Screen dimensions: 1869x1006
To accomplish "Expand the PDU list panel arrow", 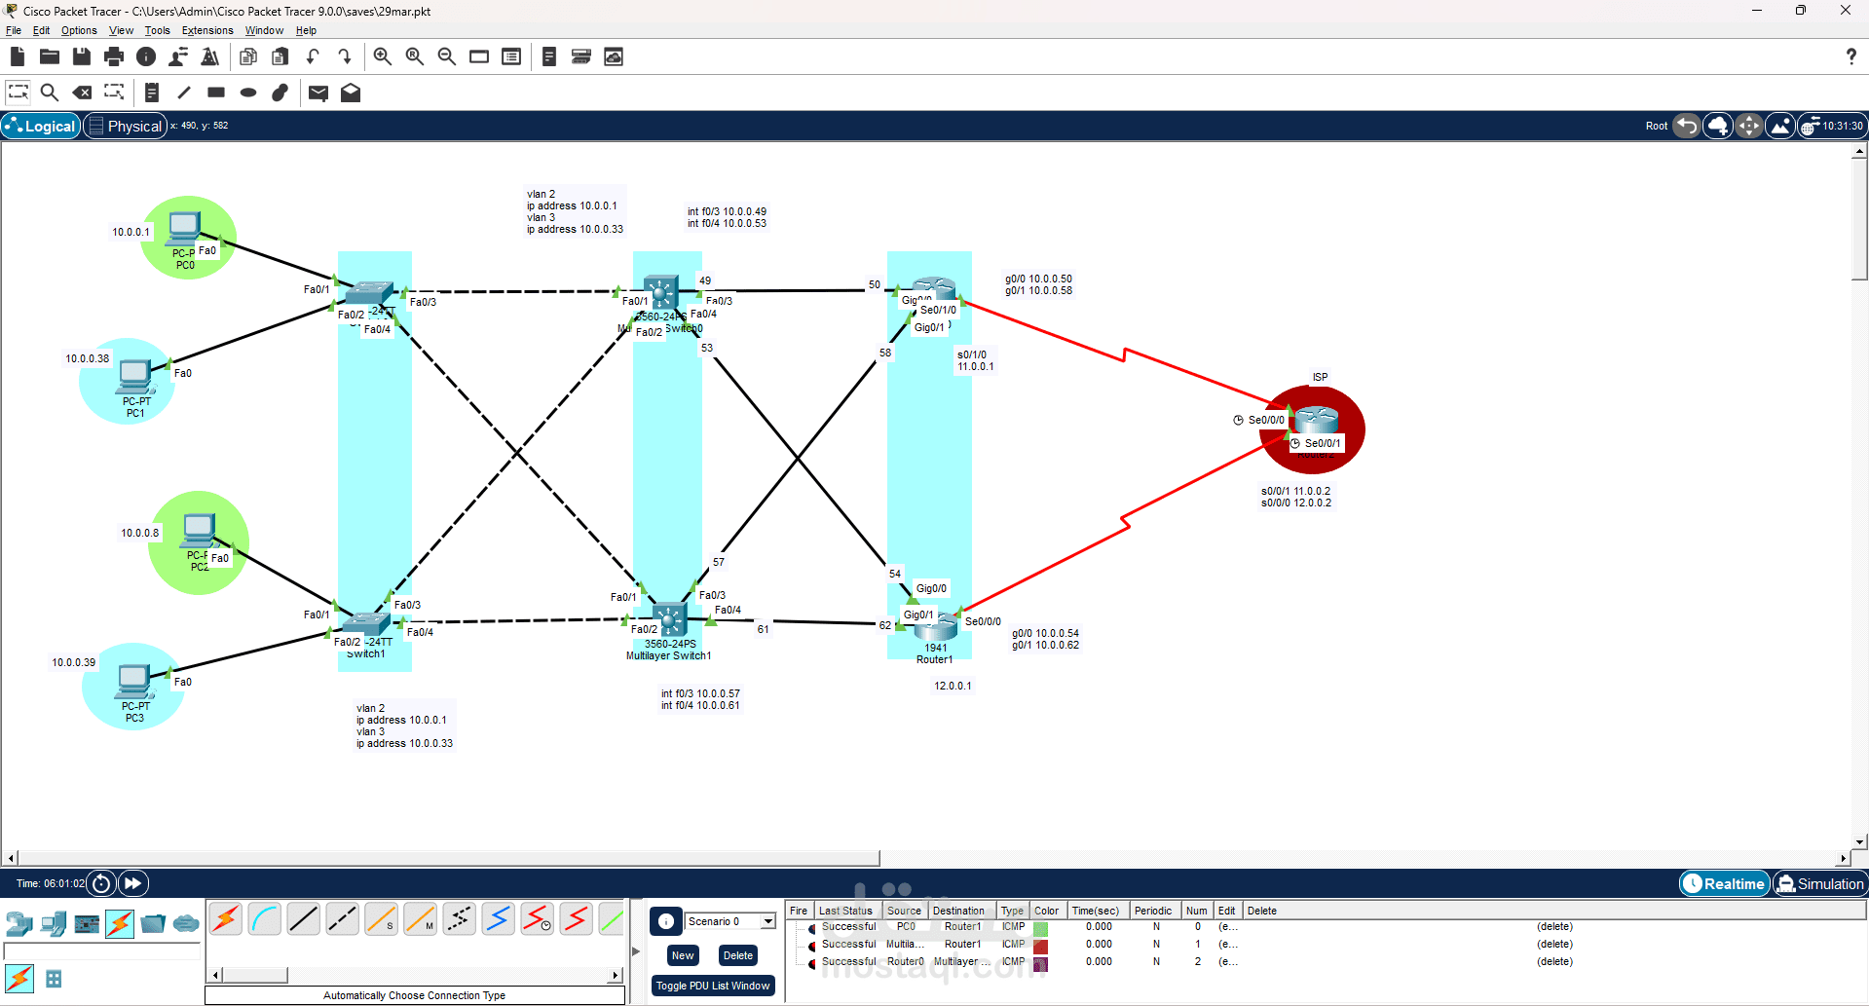I will pyautogui.click(x=636, y=951).
